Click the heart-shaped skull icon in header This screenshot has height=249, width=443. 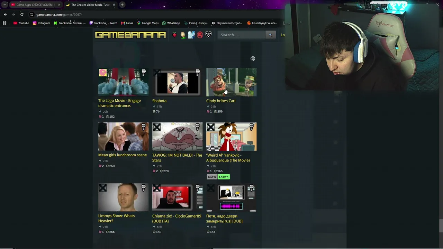pyautogui.click(x=208, y=35)
